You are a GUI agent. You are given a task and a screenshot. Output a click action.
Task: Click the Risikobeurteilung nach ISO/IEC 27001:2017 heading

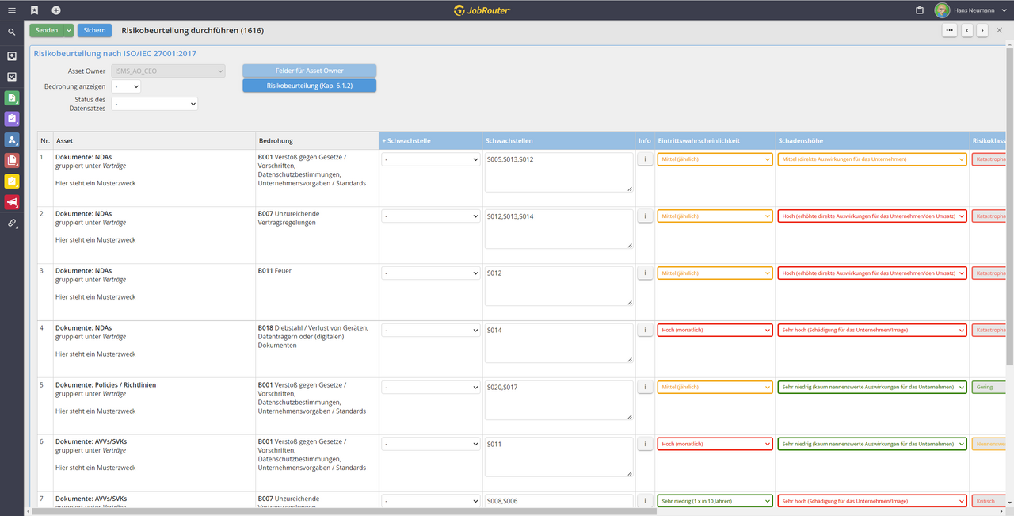[115, 54]
